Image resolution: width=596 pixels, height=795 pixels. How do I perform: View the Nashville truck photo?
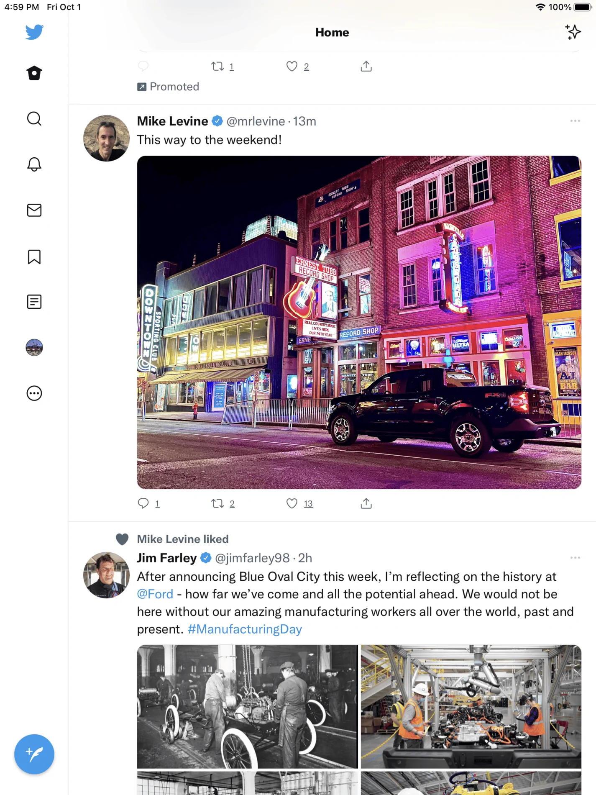(359, 322)
